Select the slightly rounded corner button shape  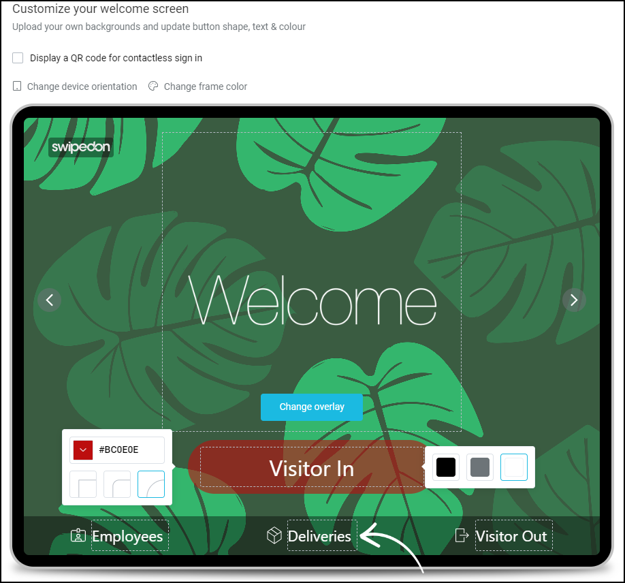pyautogui.click(x=117, y=484)
